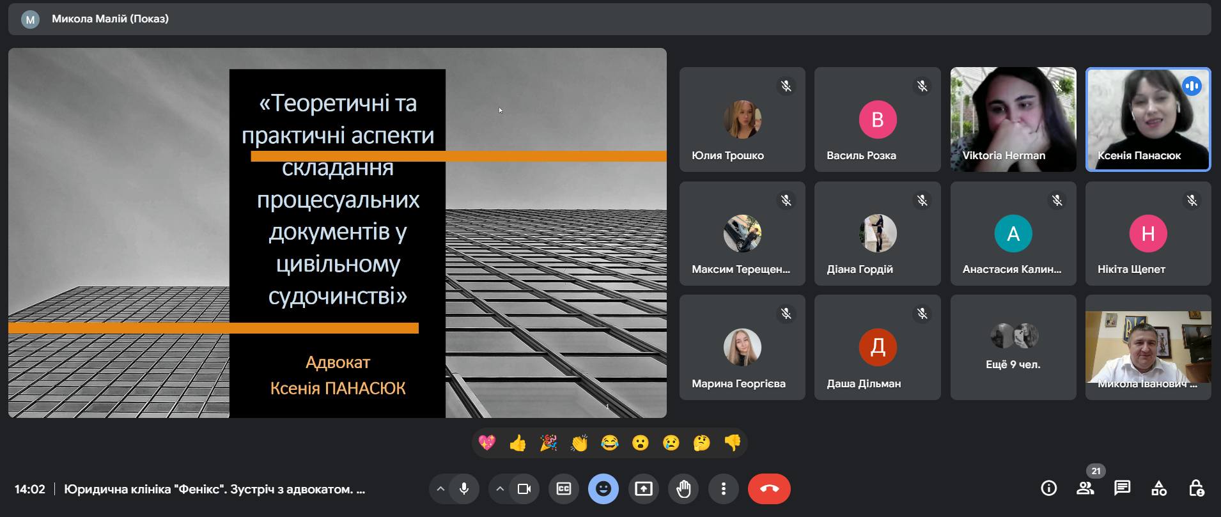
Task: Send the sparkling heart reaction
Action: [486, 443]
